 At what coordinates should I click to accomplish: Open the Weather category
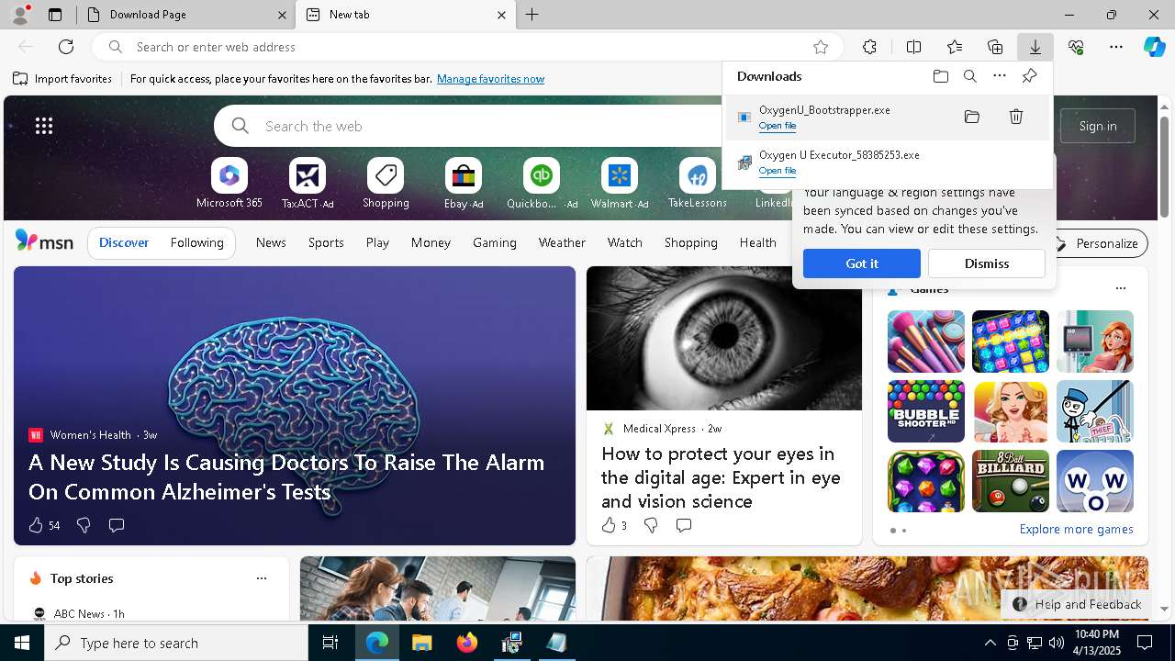pos(562,242)
